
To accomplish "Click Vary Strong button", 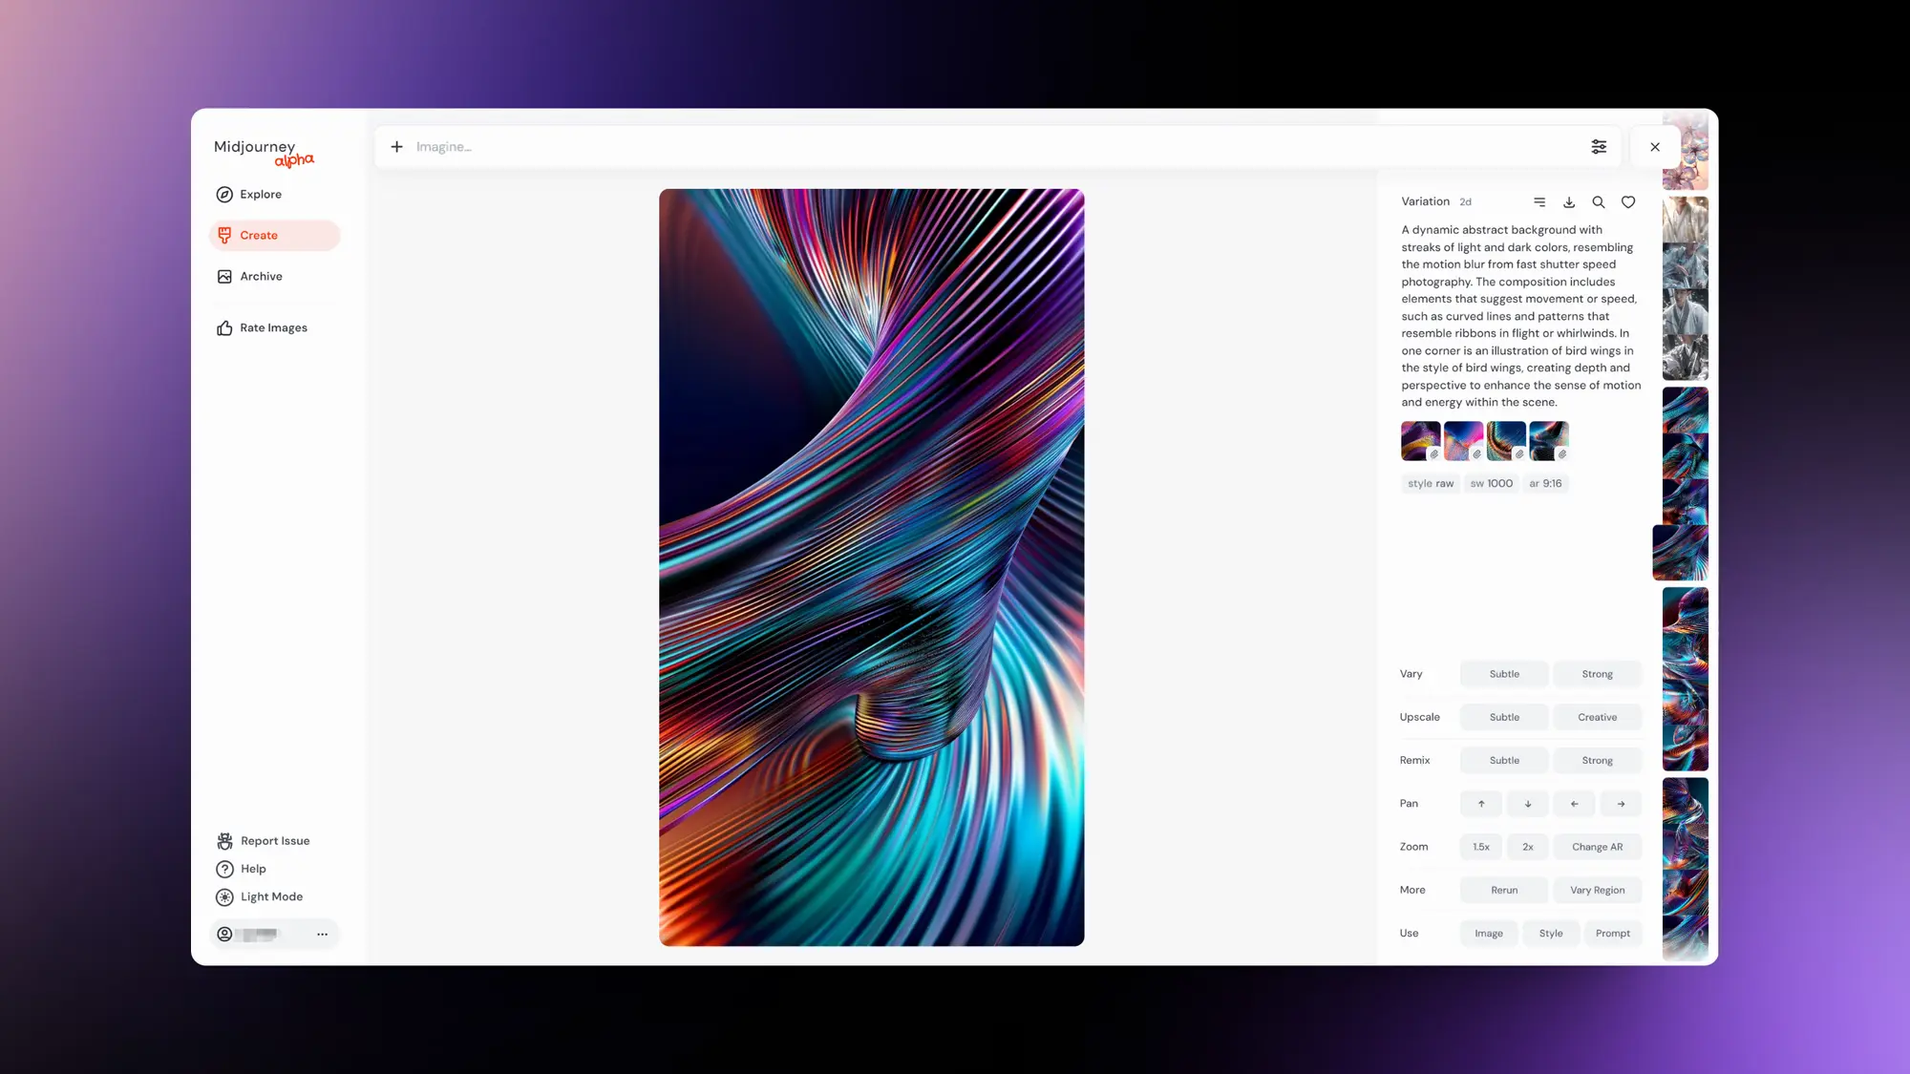I will (1597, 674).
